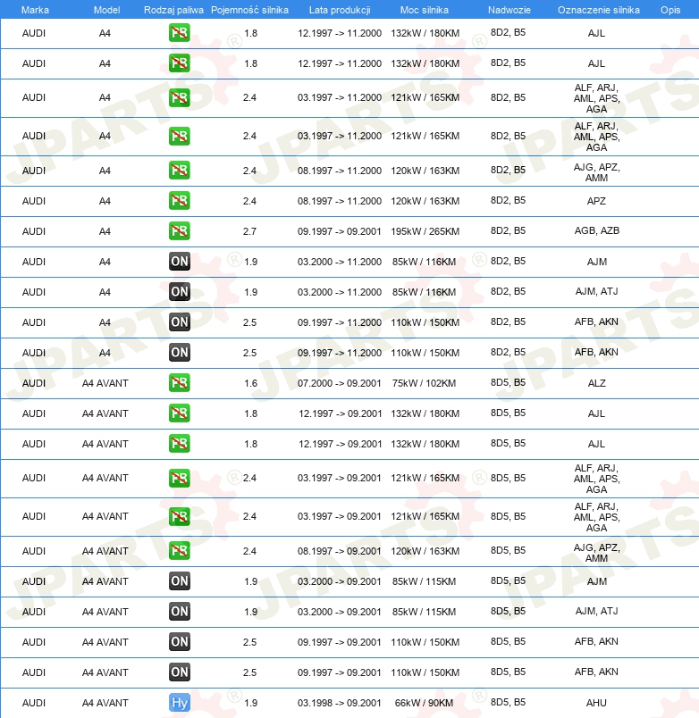The image size is (699, 718).
Task: Click the ON diesel icon in the A4 AJM, ATJ 116KM row
Action: 180,292
